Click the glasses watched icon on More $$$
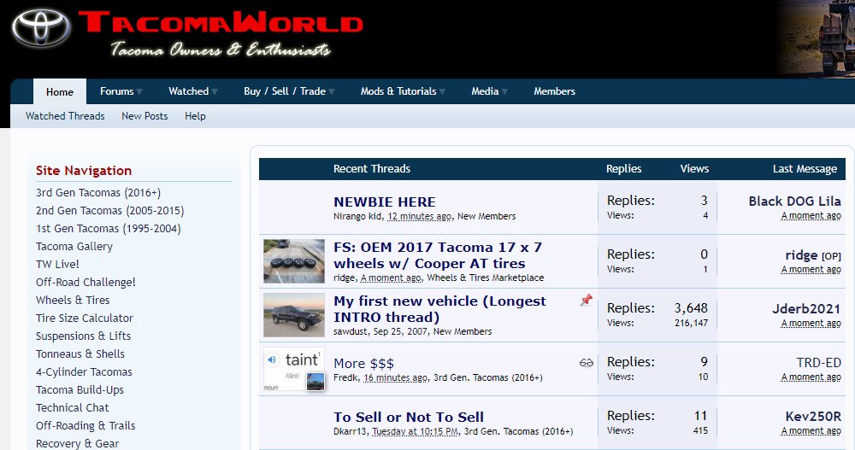 [x=587, y=362]
